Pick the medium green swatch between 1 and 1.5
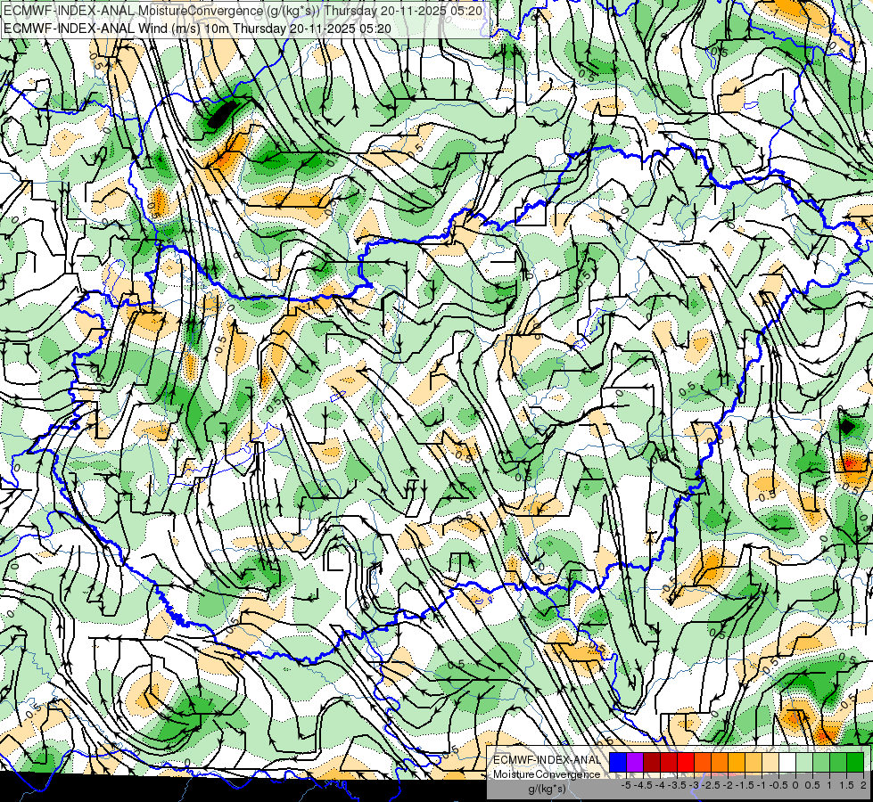Viewport: 873px width, 802px height. pos(838,762)
